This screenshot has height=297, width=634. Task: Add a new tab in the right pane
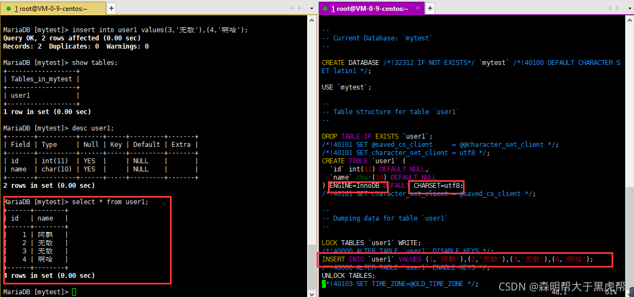pos(430,8)
